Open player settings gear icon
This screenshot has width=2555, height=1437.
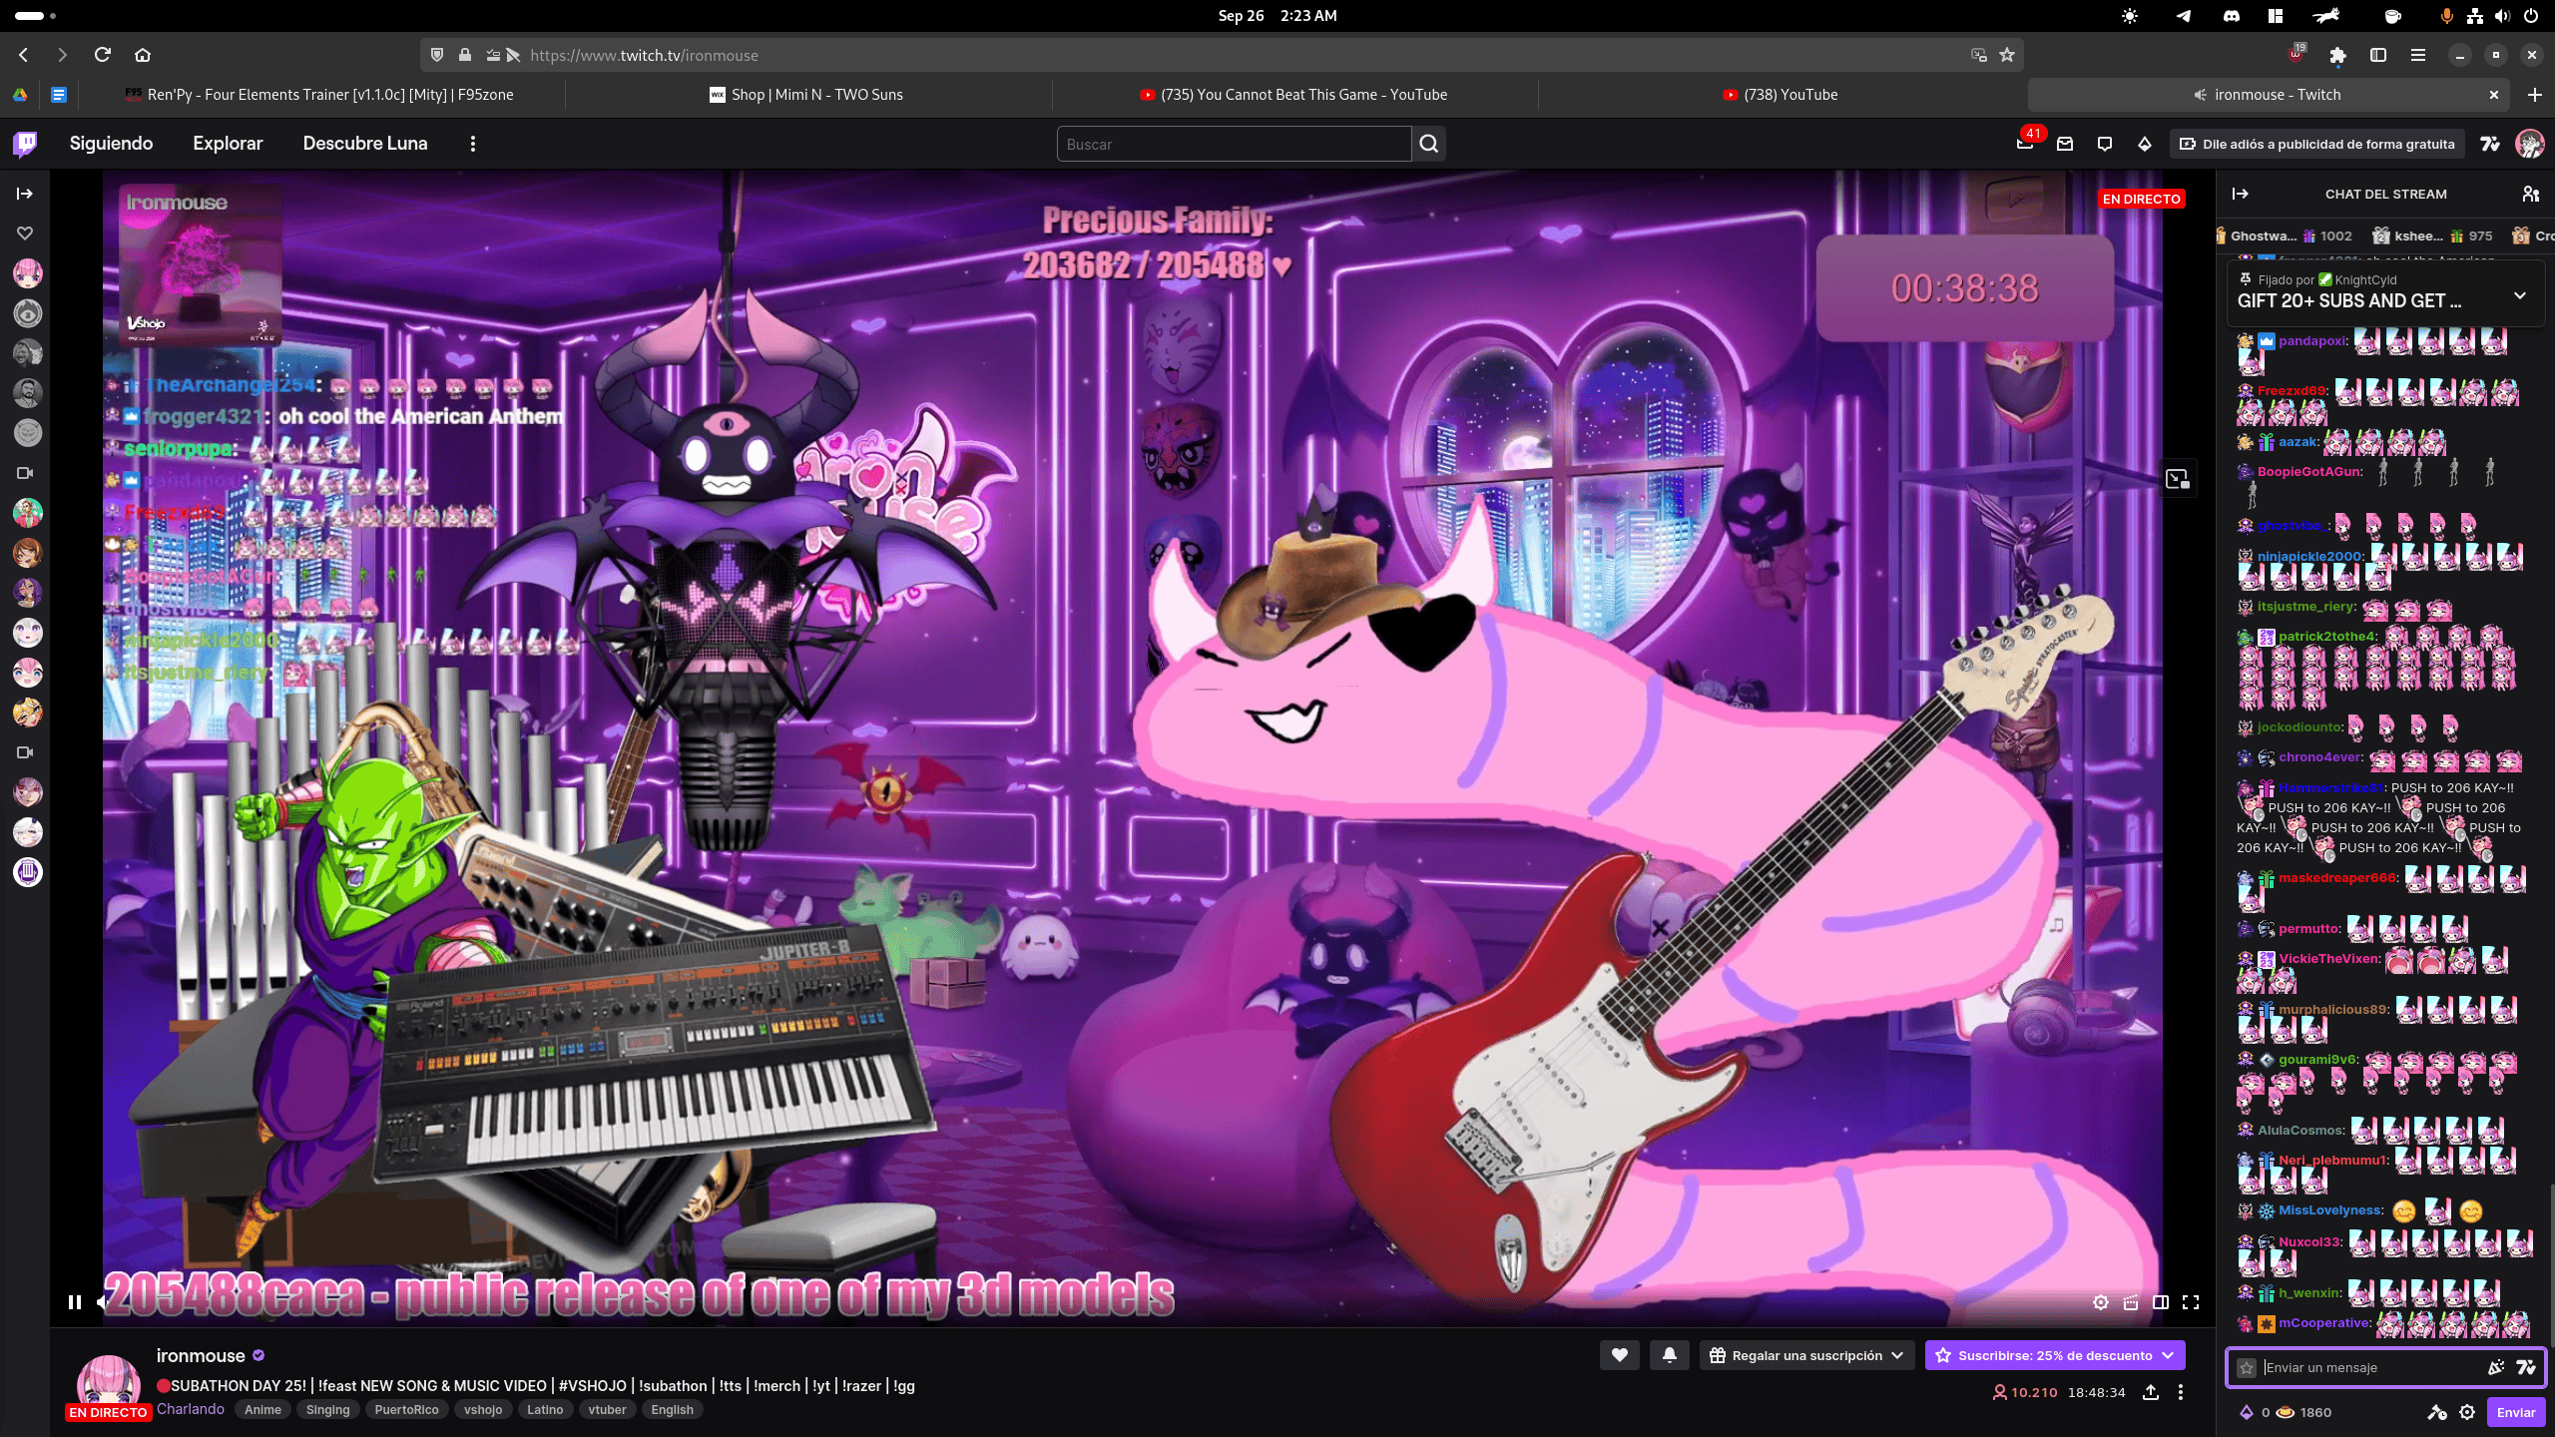pyautogui.click(x=2101, y=1302)
